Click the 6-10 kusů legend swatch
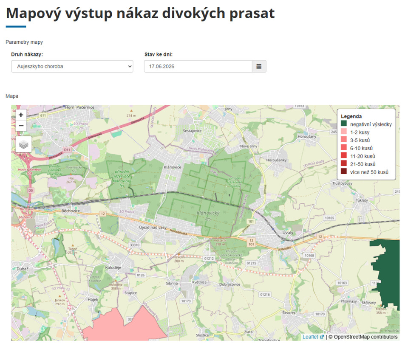408x346 pixels. coord(344,147)
